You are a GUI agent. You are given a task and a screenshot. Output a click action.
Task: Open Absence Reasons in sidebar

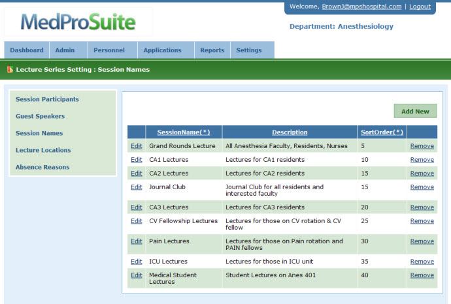(x=42, y=167)
